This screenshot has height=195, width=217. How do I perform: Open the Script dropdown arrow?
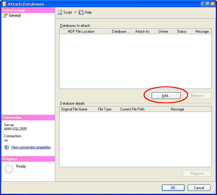pyautogui.click(x=75, y=12)
